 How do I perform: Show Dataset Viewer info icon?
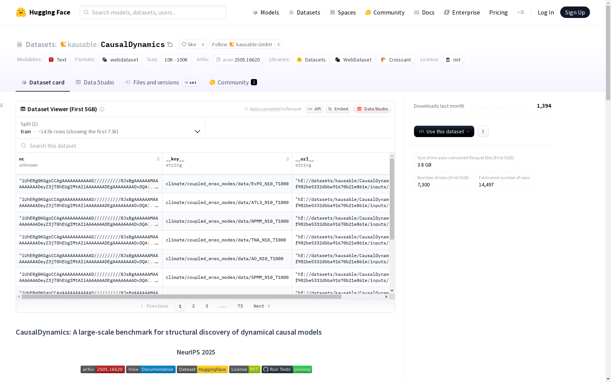[x=102, y=109]
